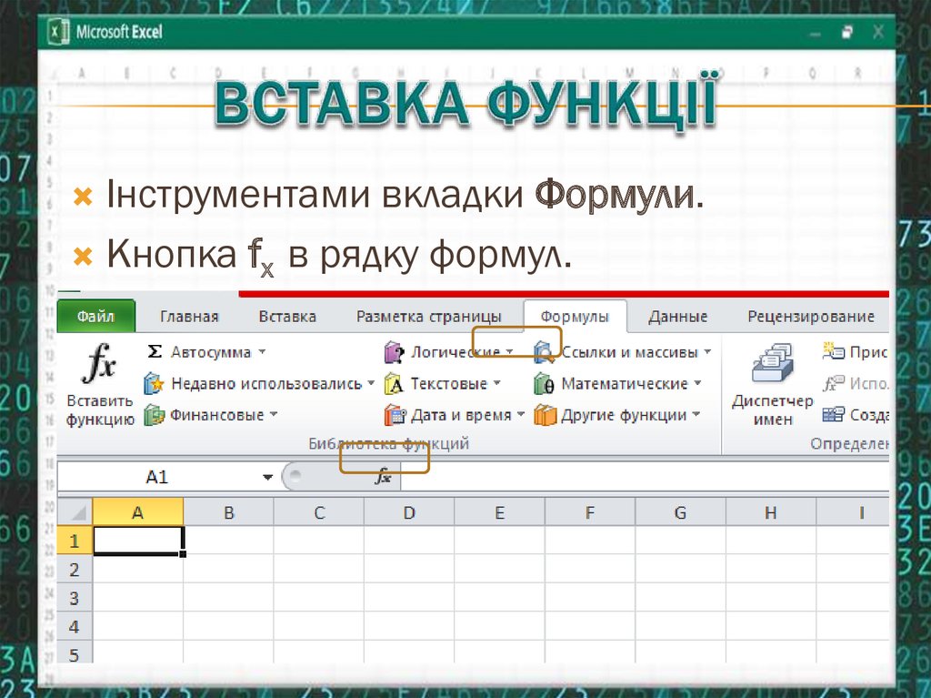The image size is (931, 698).
Task: Click the Other Functions books icon
Action: (x=545, y=415)
